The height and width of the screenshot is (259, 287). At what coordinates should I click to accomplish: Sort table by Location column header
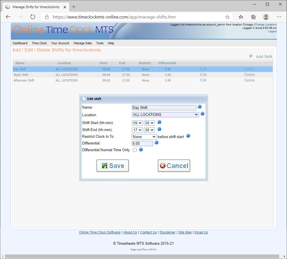[x=76, y=63]
